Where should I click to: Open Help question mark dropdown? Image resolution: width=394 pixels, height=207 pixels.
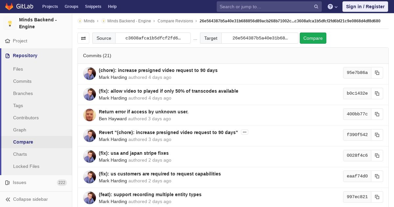[x=333, y=7]
